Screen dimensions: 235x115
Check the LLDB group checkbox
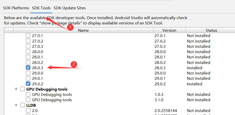point(22,105)
